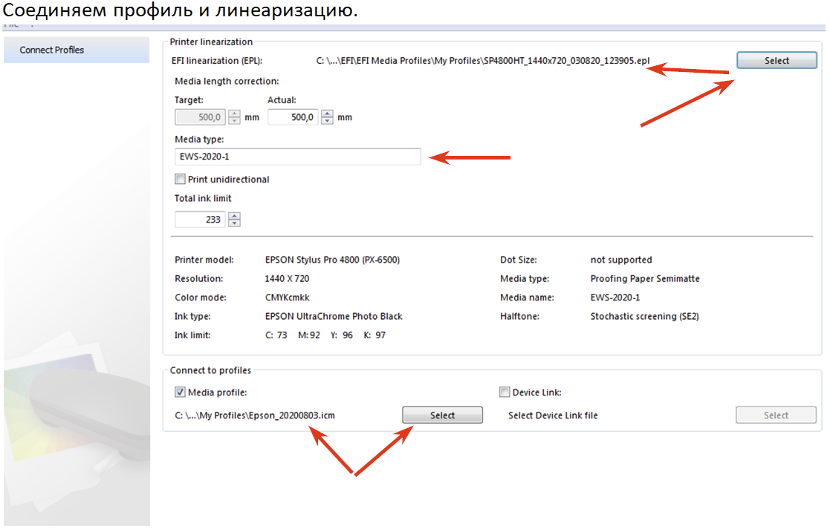Click the Target length field 500,0
830x529 pixels.
click(200, 116)
